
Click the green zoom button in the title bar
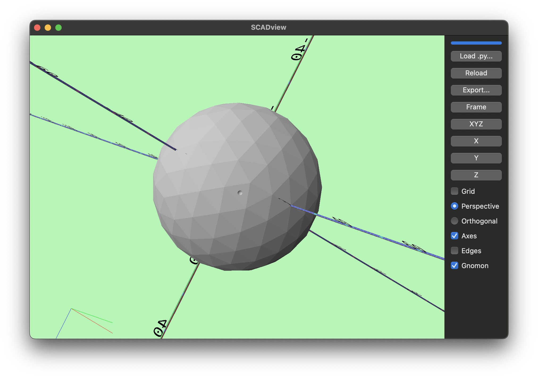coord(58,27)
